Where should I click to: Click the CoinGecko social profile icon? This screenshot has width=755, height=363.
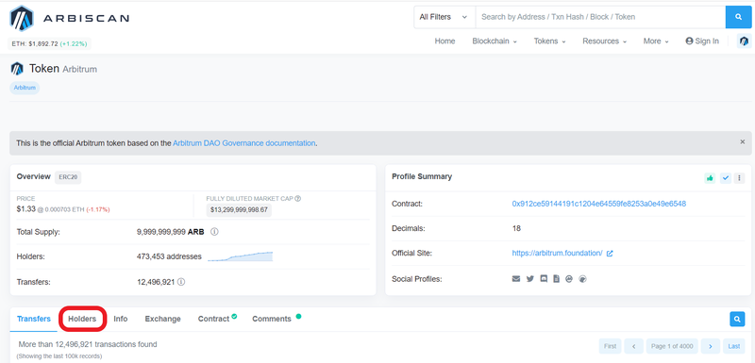point(582,279)
